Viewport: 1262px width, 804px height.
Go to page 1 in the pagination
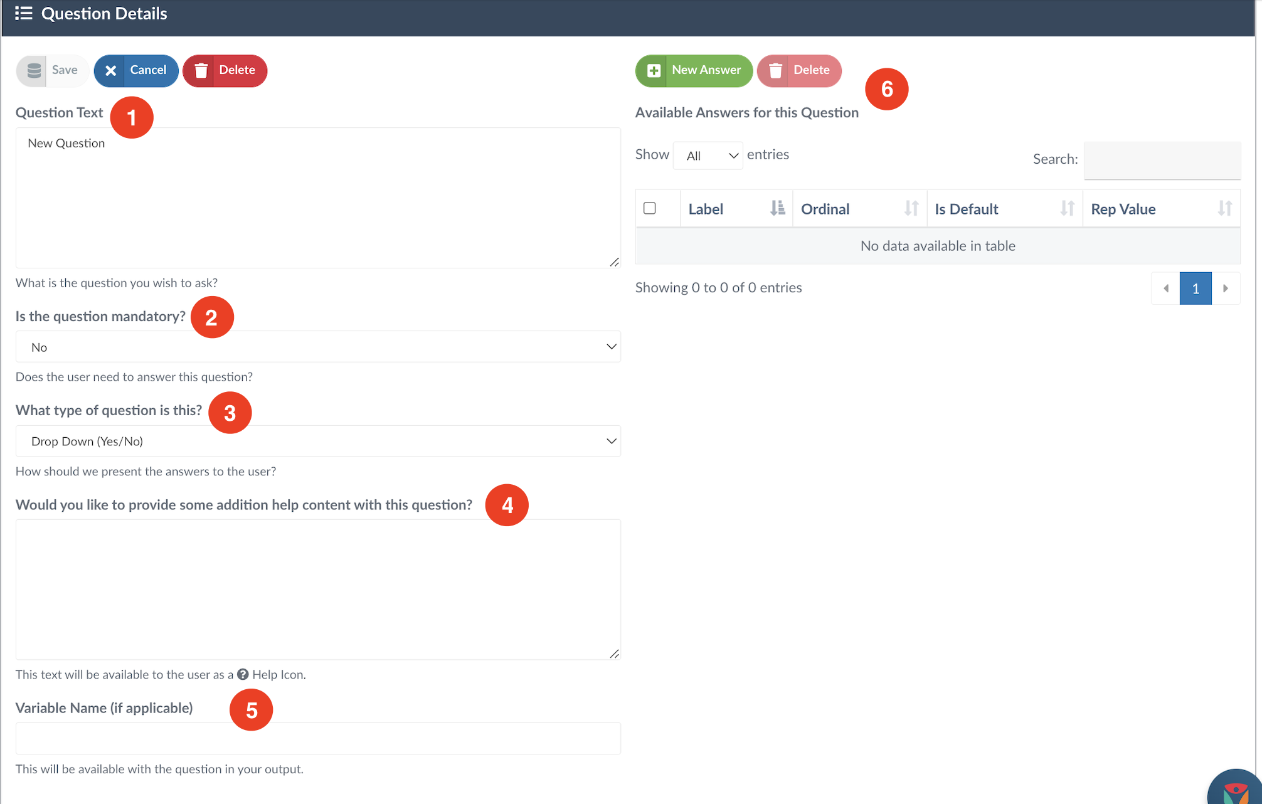1195,288
